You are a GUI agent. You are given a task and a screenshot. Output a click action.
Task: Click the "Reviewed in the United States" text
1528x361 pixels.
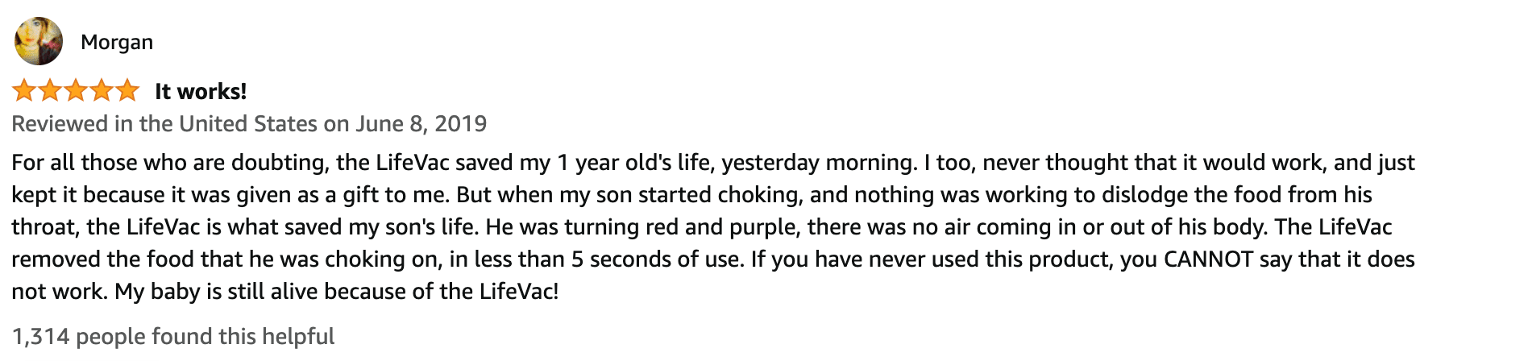coord(164,124)
